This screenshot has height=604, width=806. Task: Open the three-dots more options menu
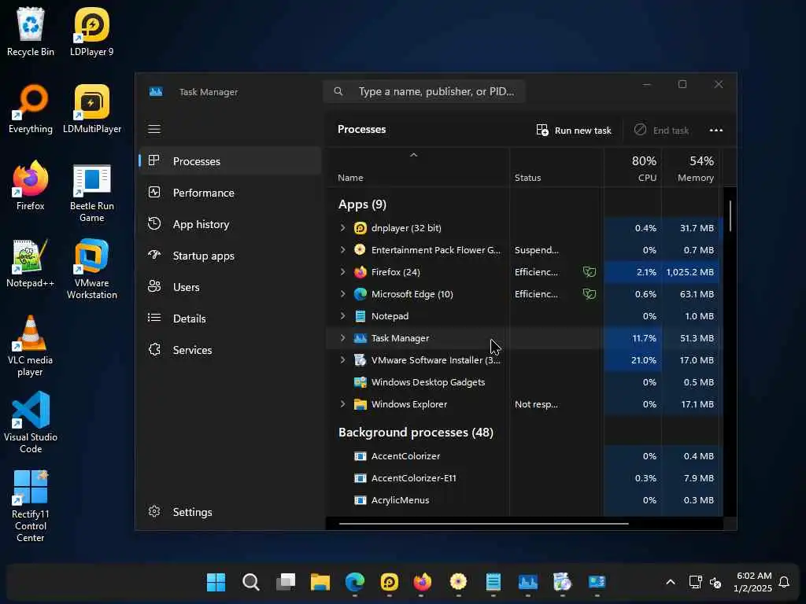click(716, 130)
